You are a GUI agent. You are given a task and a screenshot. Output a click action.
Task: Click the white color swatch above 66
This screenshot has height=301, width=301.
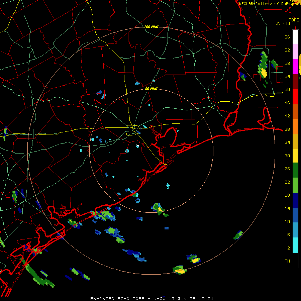[x=295, y=37]
